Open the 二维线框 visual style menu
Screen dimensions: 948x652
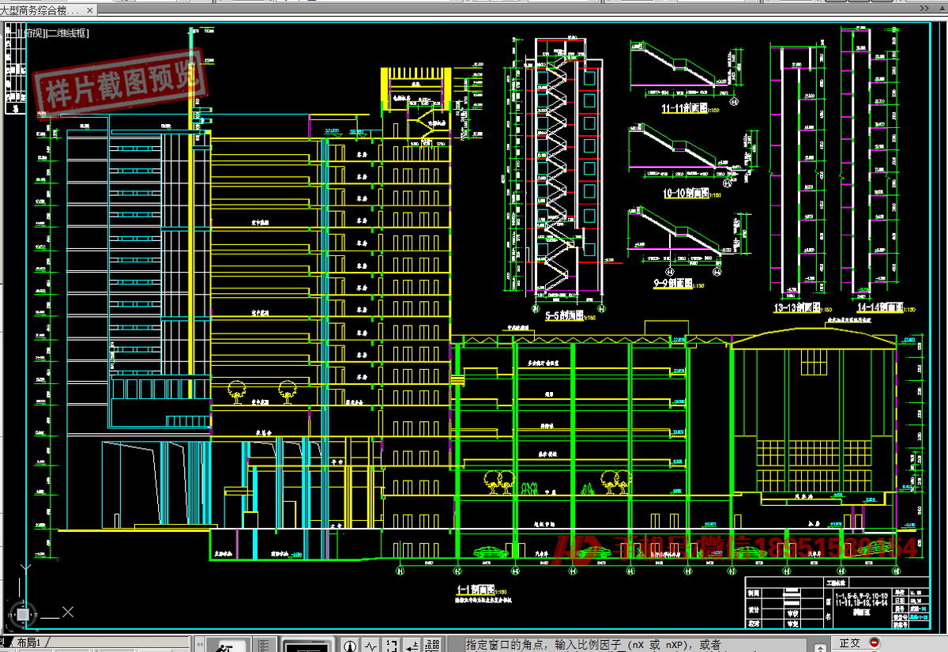[67, 33]
